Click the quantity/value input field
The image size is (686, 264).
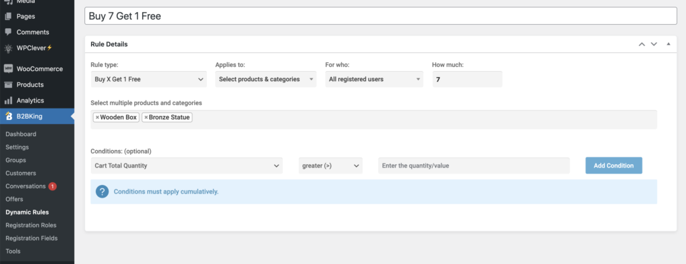(x=474, y=166)
